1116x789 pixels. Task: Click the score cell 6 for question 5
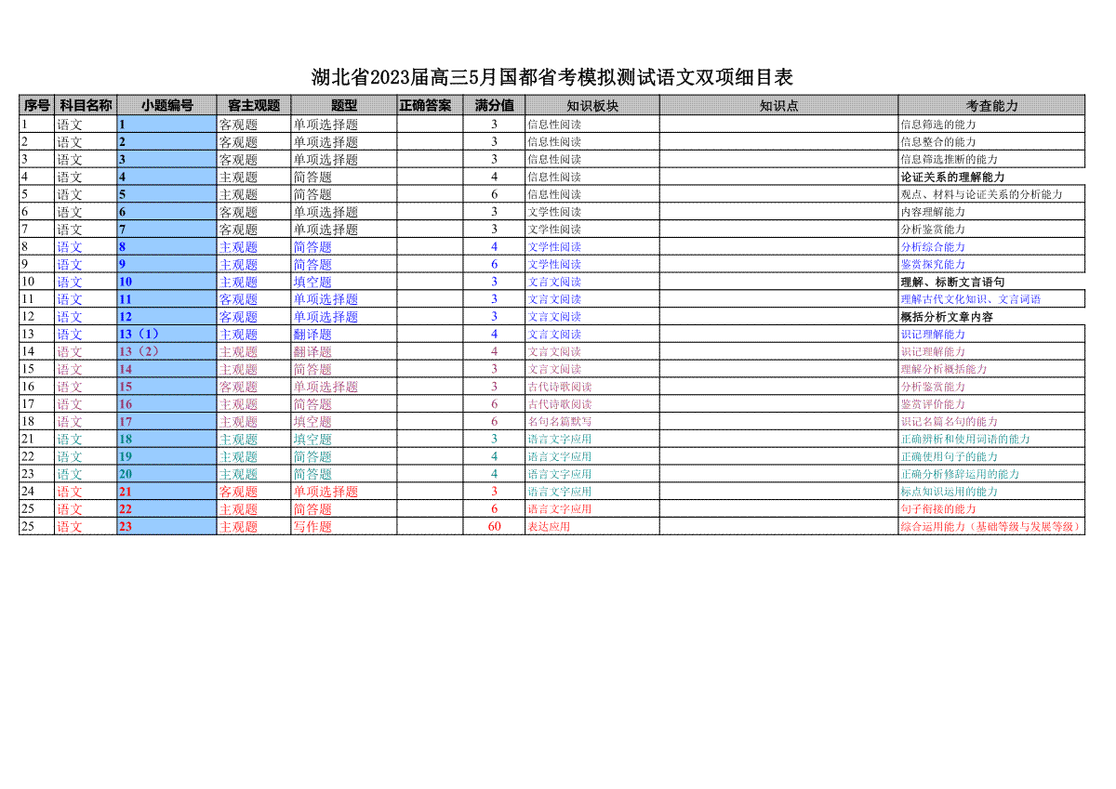pos(494,194)
